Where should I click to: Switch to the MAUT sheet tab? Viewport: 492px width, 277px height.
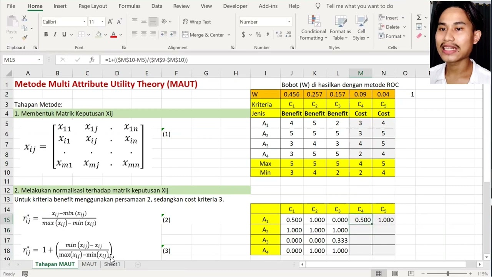(89, 264)
